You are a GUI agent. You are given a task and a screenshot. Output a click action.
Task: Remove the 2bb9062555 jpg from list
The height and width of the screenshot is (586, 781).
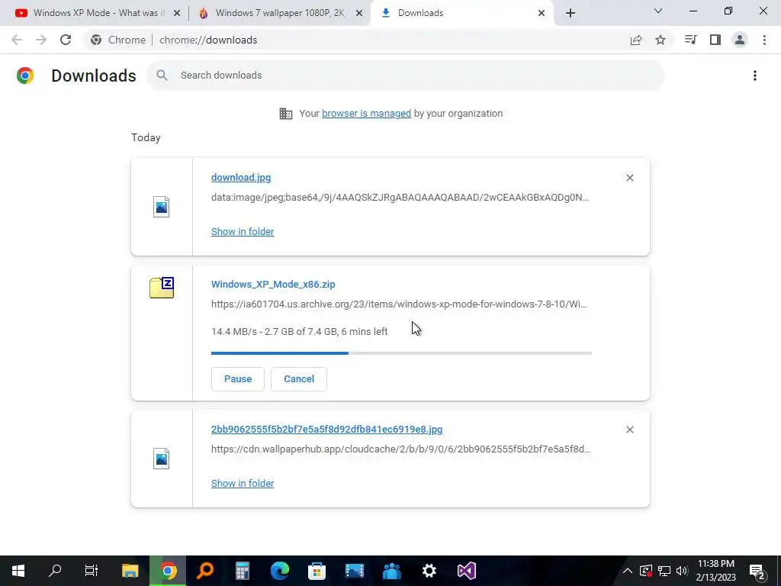click(630, 430)
